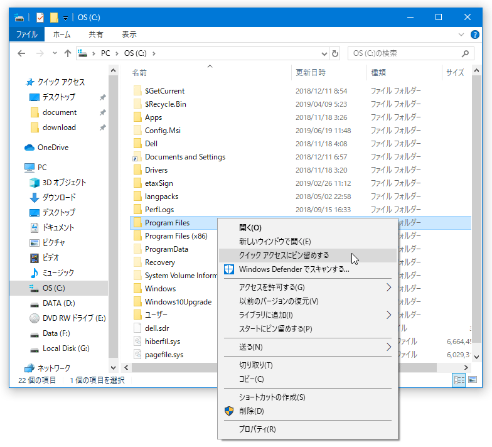This screenshot has height=447, width=492.
Task: Click the horizontal scrollbar right arrow
Action: pyautogui.click(x=466, y=368)
